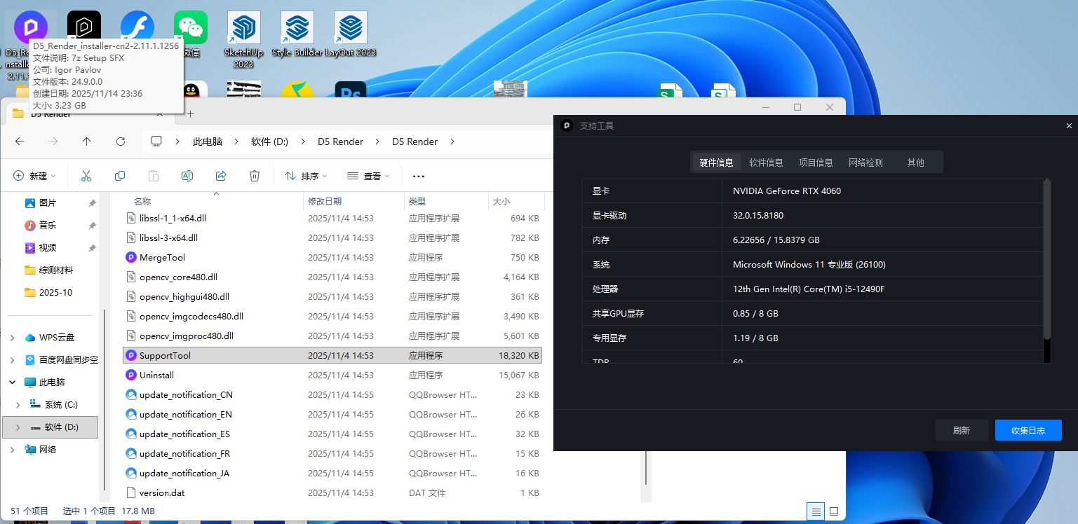Image resolution: width=1078 pixels, height=524 pixels.
Task: Click the 刷新 button in support tool
Action: click(x=961, y=430)
